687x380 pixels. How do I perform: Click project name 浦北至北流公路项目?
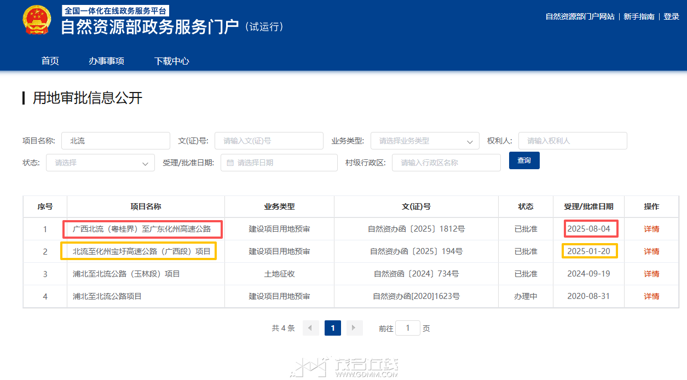[x=107, y=296]
